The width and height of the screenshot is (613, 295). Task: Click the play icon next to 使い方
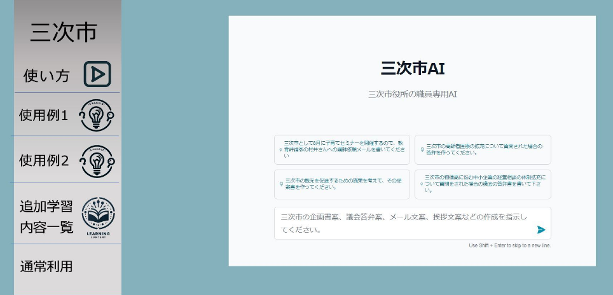pos(97,74)
